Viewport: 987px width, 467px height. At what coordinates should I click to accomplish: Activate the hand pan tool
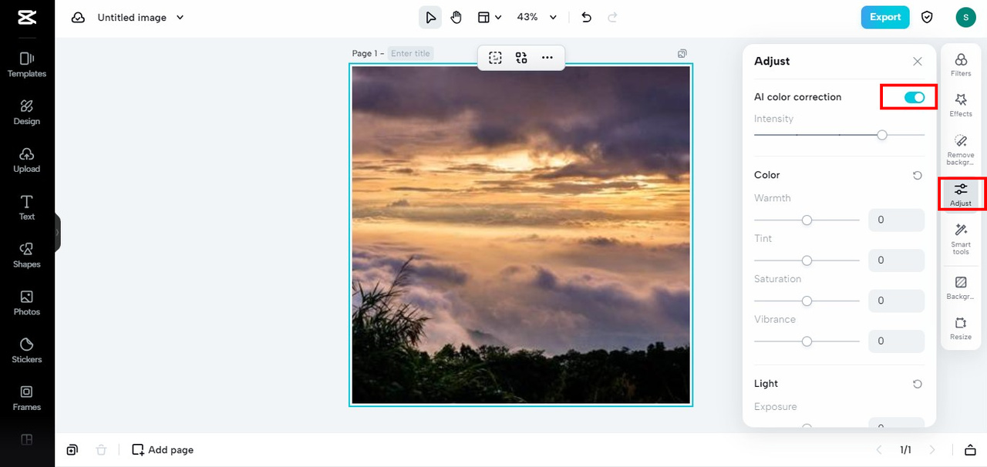[x=456, y=17]
